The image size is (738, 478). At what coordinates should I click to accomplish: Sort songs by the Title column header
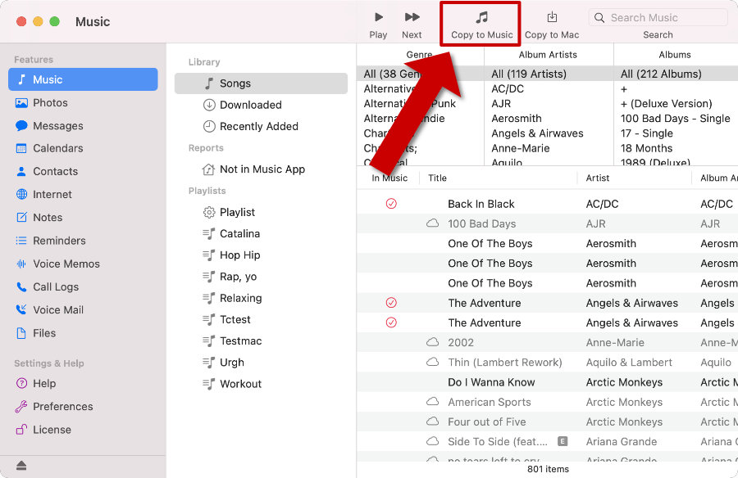[498, 178]
